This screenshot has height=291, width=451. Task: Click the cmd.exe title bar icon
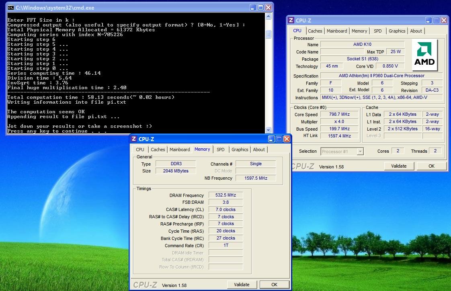click(x=11, y=8)
